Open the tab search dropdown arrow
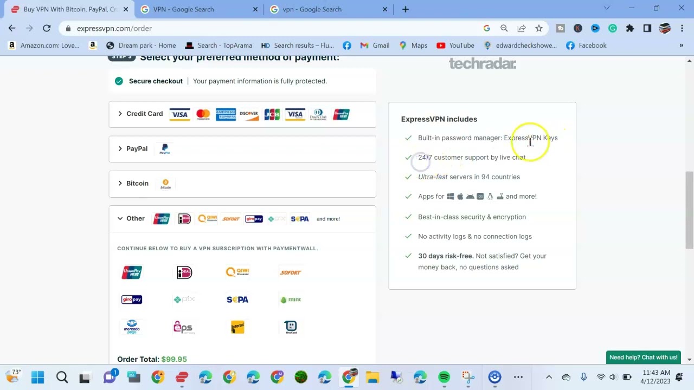Viewport: 694px width, 390px height. pos(607,8)
